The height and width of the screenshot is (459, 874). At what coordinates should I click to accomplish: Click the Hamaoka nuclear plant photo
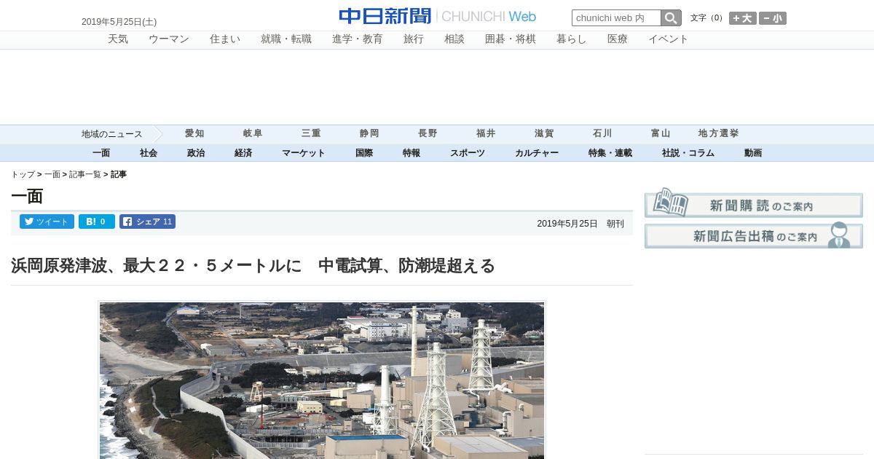click(x=322, y=380)
